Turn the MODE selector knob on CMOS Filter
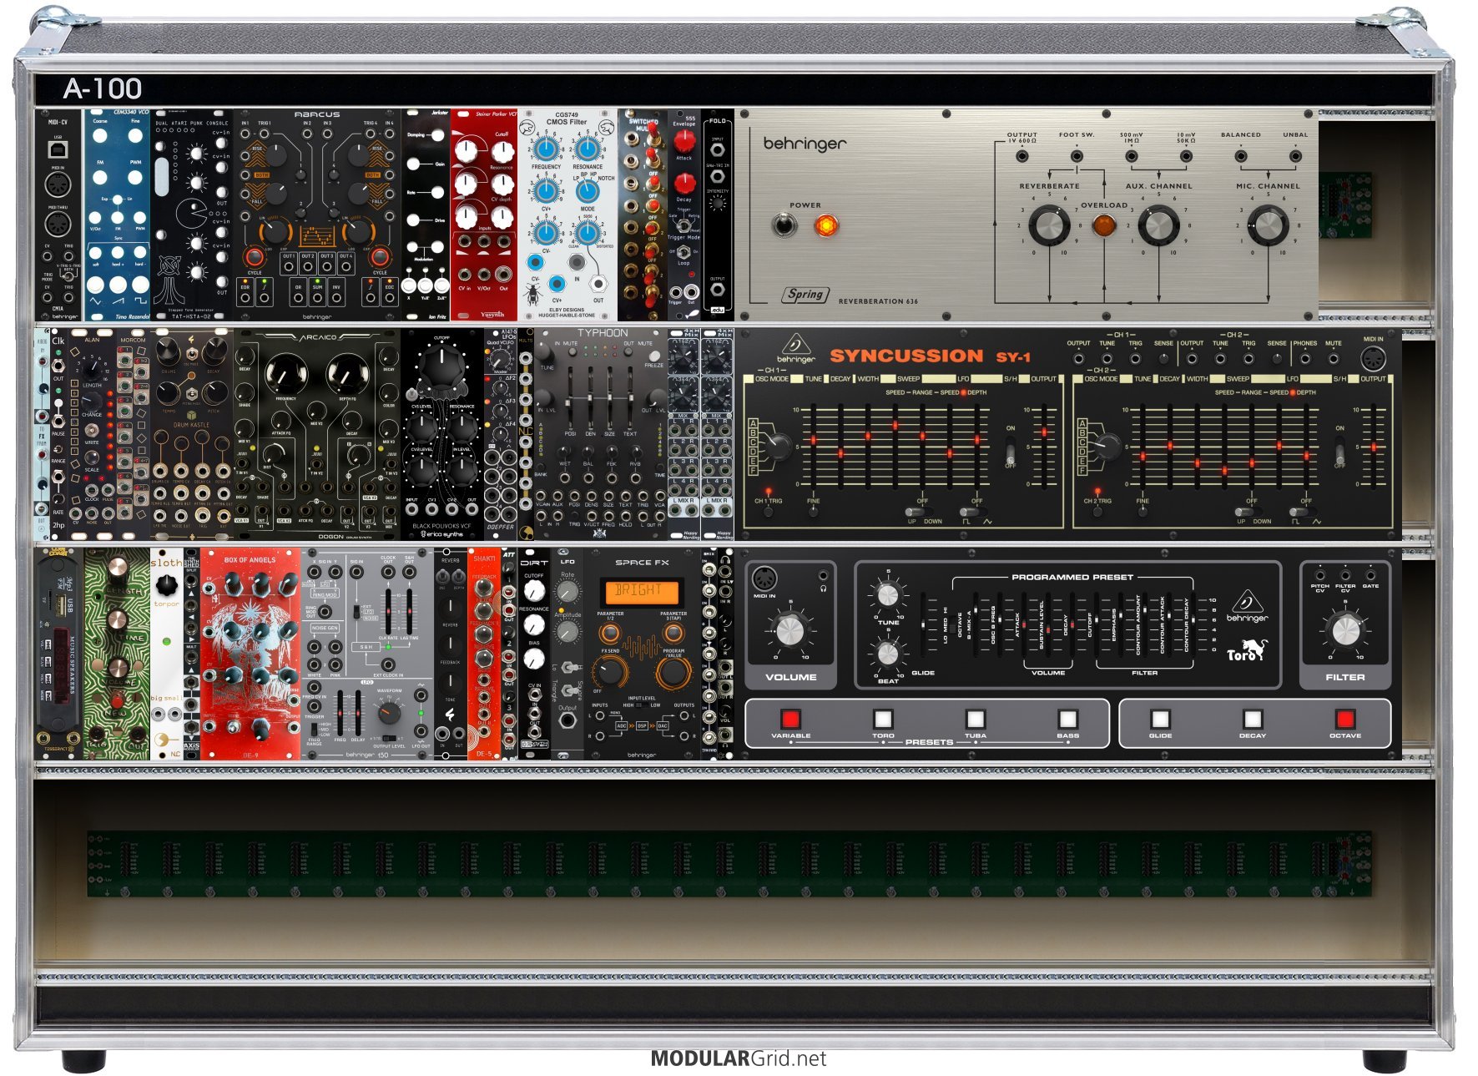Screen dimensions: 1478x1076 [x=587, y=191]
